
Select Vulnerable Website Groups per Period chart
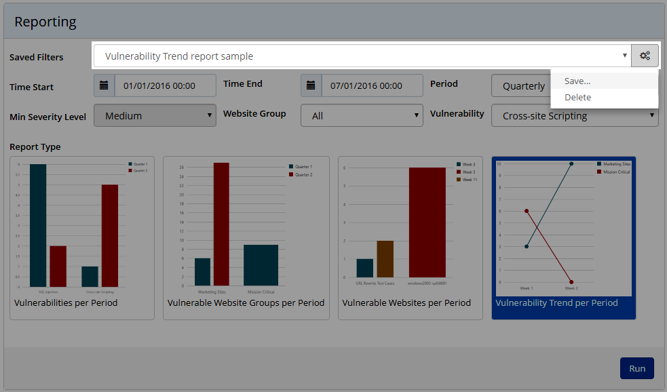click(x=246, y=237)
